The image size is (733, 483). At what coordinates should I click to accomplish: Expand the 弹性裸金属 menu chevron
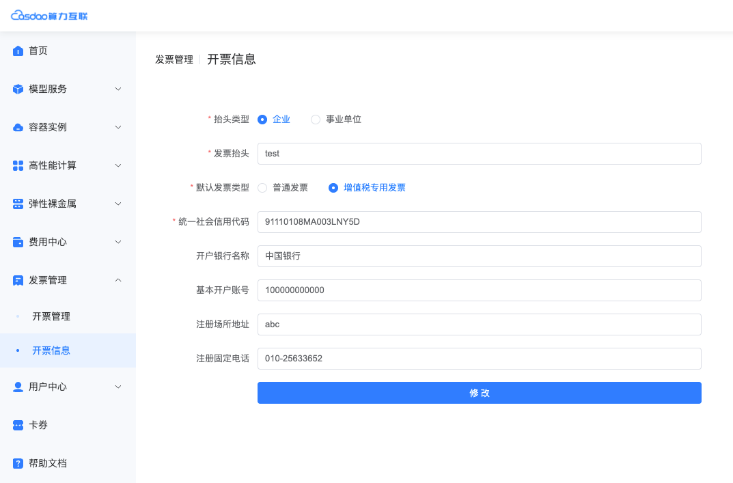118,204
